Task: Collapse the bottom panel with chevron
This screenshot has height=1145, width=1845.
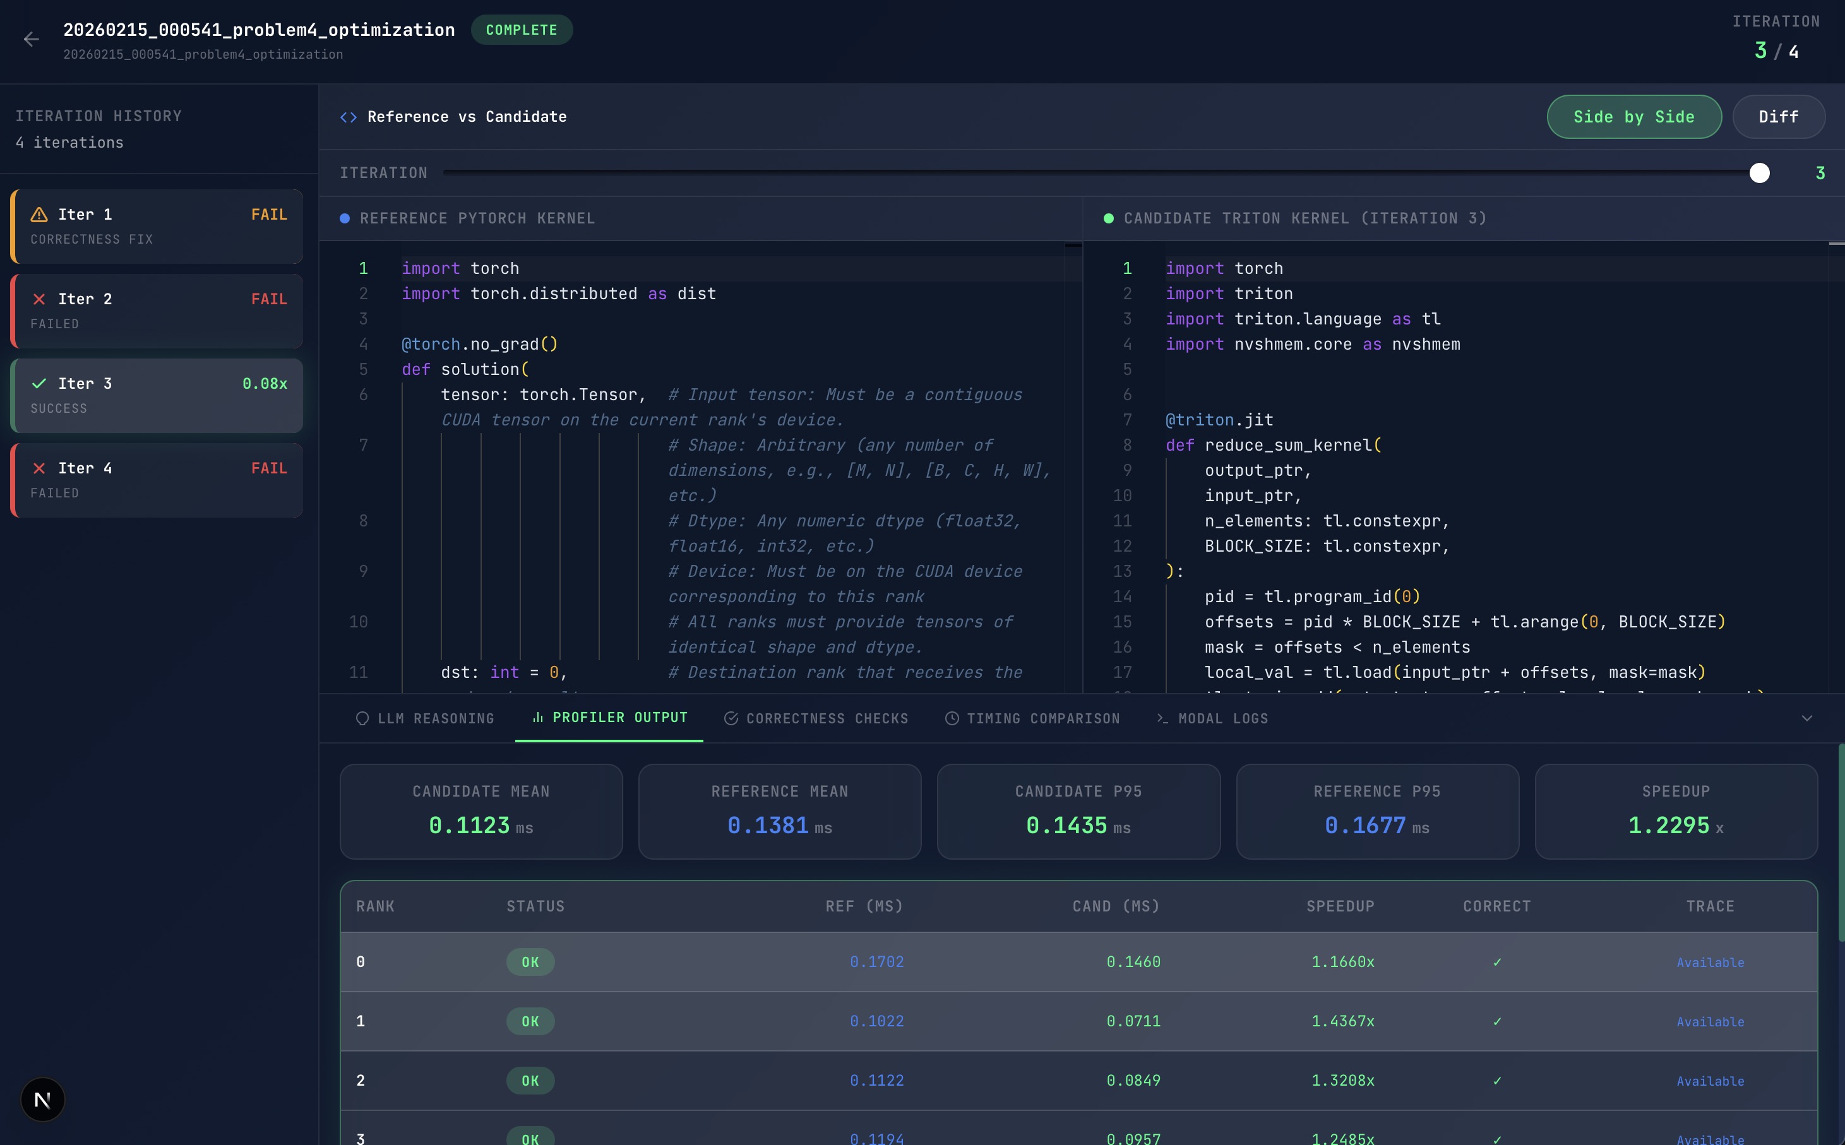Action: click(x=1806, y=719)
